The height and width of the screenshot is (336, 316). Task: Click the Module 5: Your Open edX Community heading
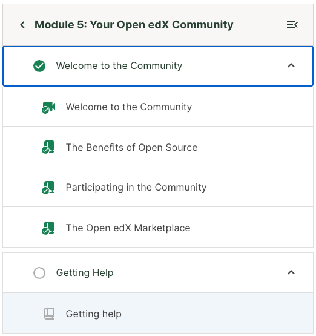pyautogui.click(x=134, y=25)
